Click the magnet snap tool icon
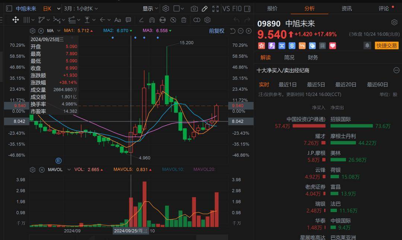This screenshot has height=240, width=402. click(152, 20)
